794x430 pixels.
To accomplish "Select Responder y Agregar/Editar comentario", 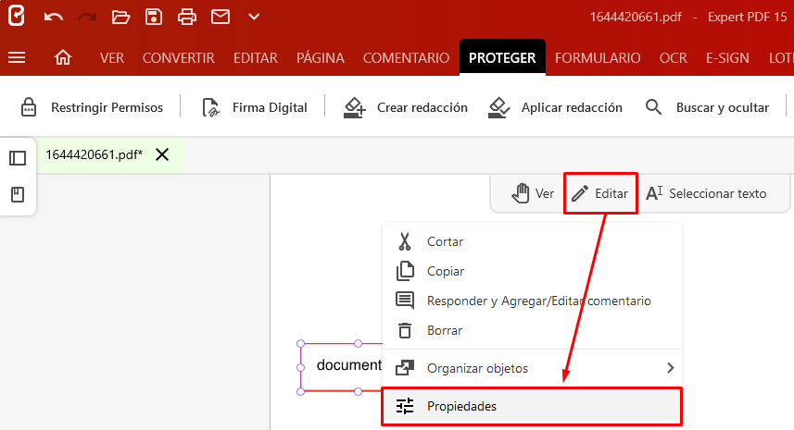I will (x=532, y=301).
